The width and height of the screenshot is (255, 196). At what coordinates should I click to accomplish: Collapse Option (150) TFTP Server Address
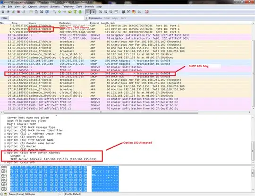pos(5,153)
